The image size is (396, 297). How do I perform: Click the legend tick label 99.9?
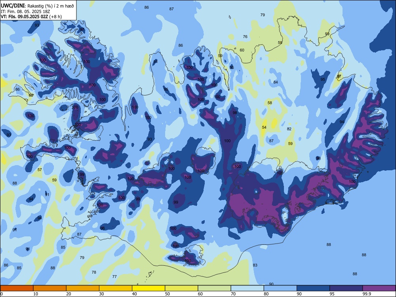pos(366,294)
